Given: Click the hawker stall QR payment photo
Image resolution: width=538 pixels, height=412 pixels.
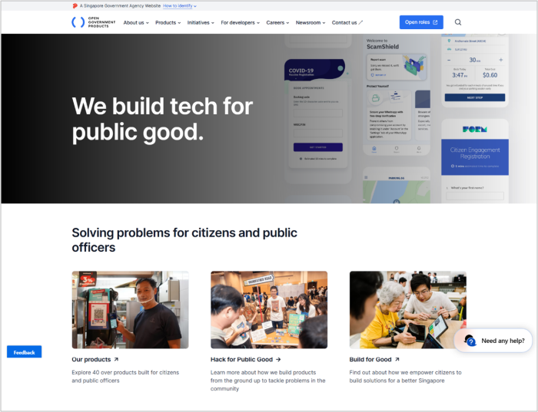Looking at the screenshot, I should pos(130,310).
